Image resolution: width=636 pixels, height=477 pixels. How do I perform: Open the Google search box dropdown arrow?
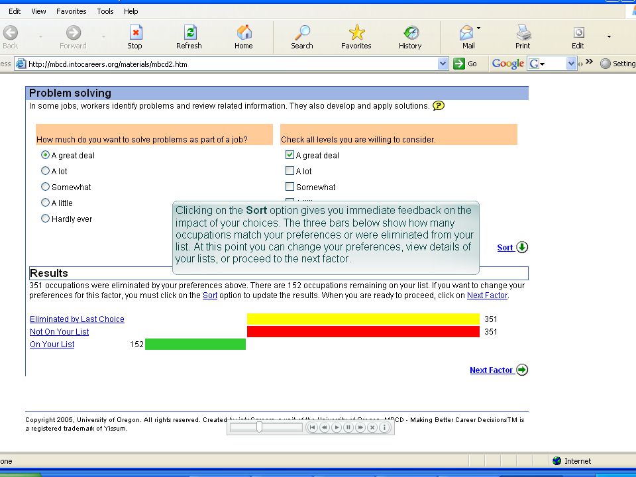coord(571,64)
